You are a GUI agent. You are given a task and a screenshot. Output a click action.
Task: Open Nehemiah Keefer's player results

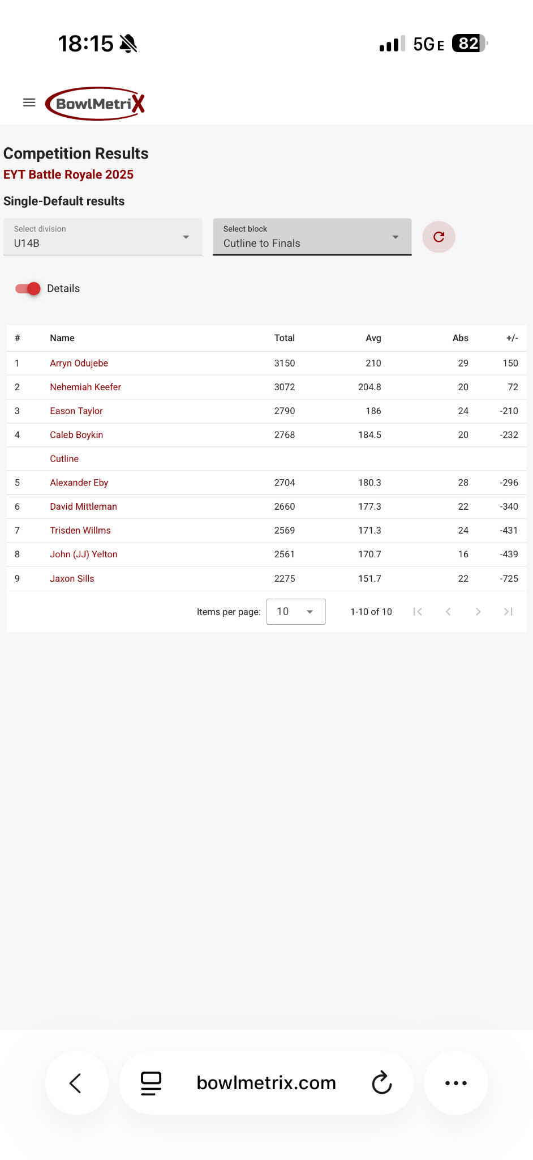[x=85, y=387]
